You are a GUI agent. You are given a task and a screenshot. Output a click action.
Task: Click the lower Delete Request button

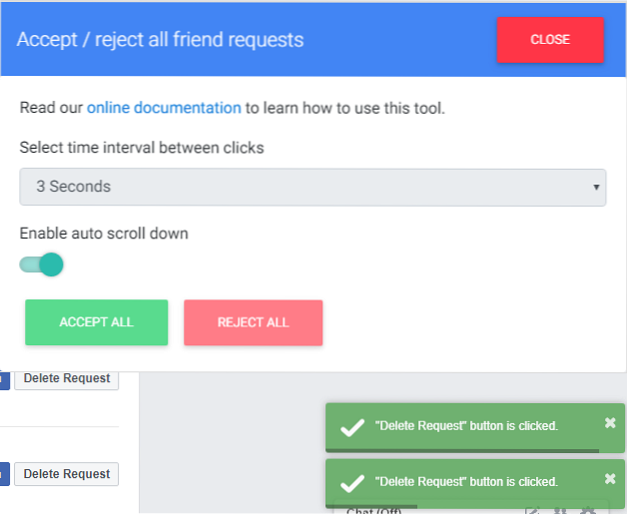click(x=66, y=474)
